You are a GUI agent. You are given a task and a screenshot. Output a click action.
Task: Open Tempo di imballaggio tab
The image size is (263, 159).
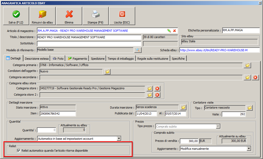coord(121,59)
